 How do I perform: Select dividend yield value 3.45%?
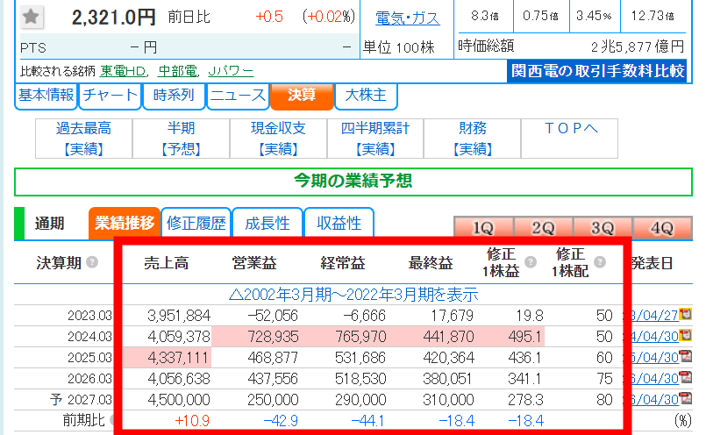[x=595, y=16]
